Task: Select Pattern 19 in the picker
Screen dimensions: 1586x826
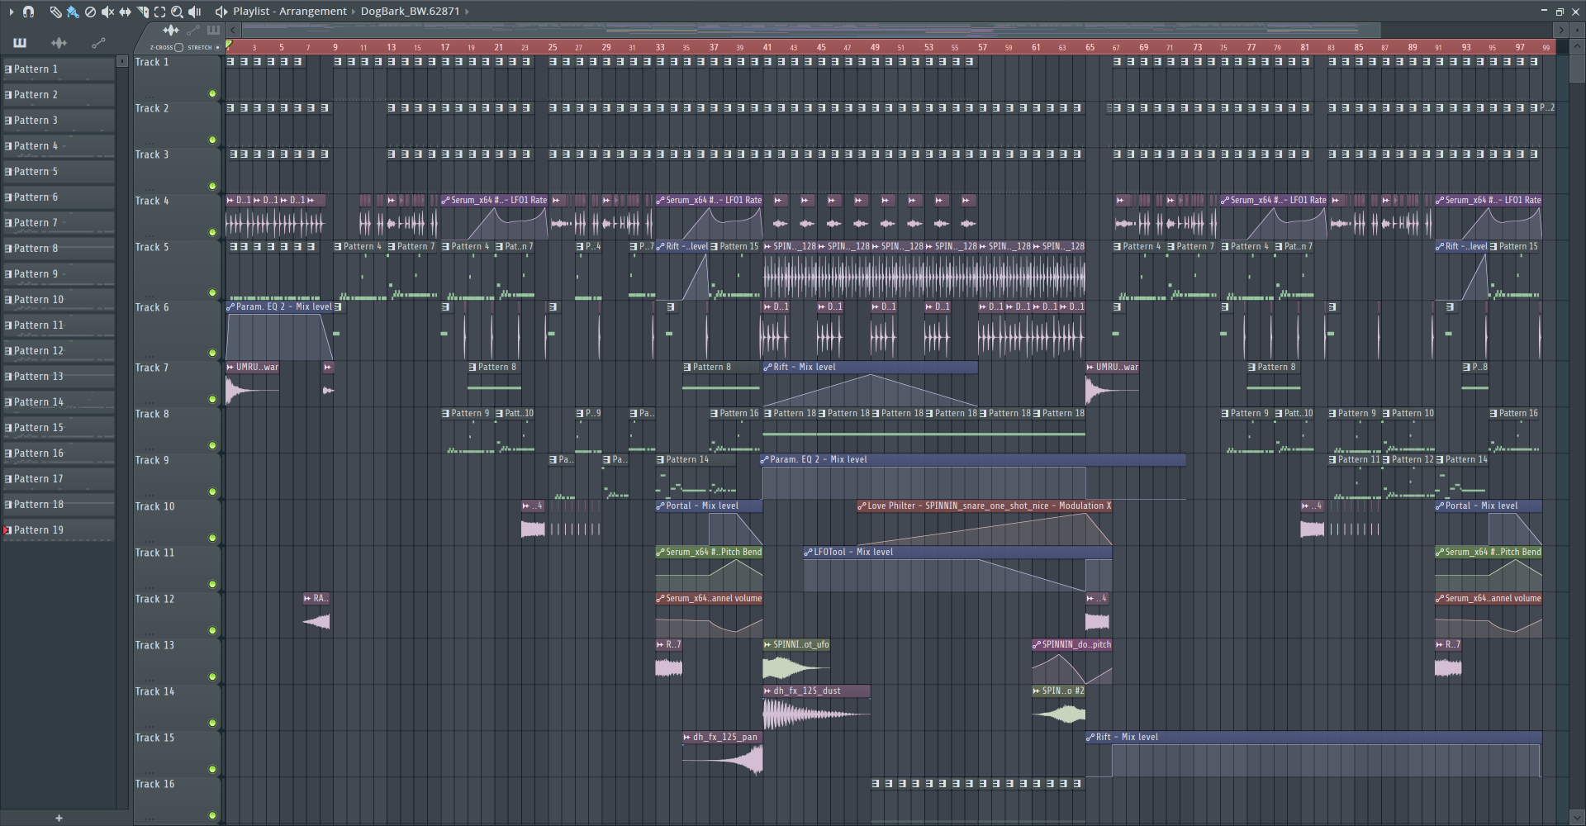Action: tap(58, 530)
